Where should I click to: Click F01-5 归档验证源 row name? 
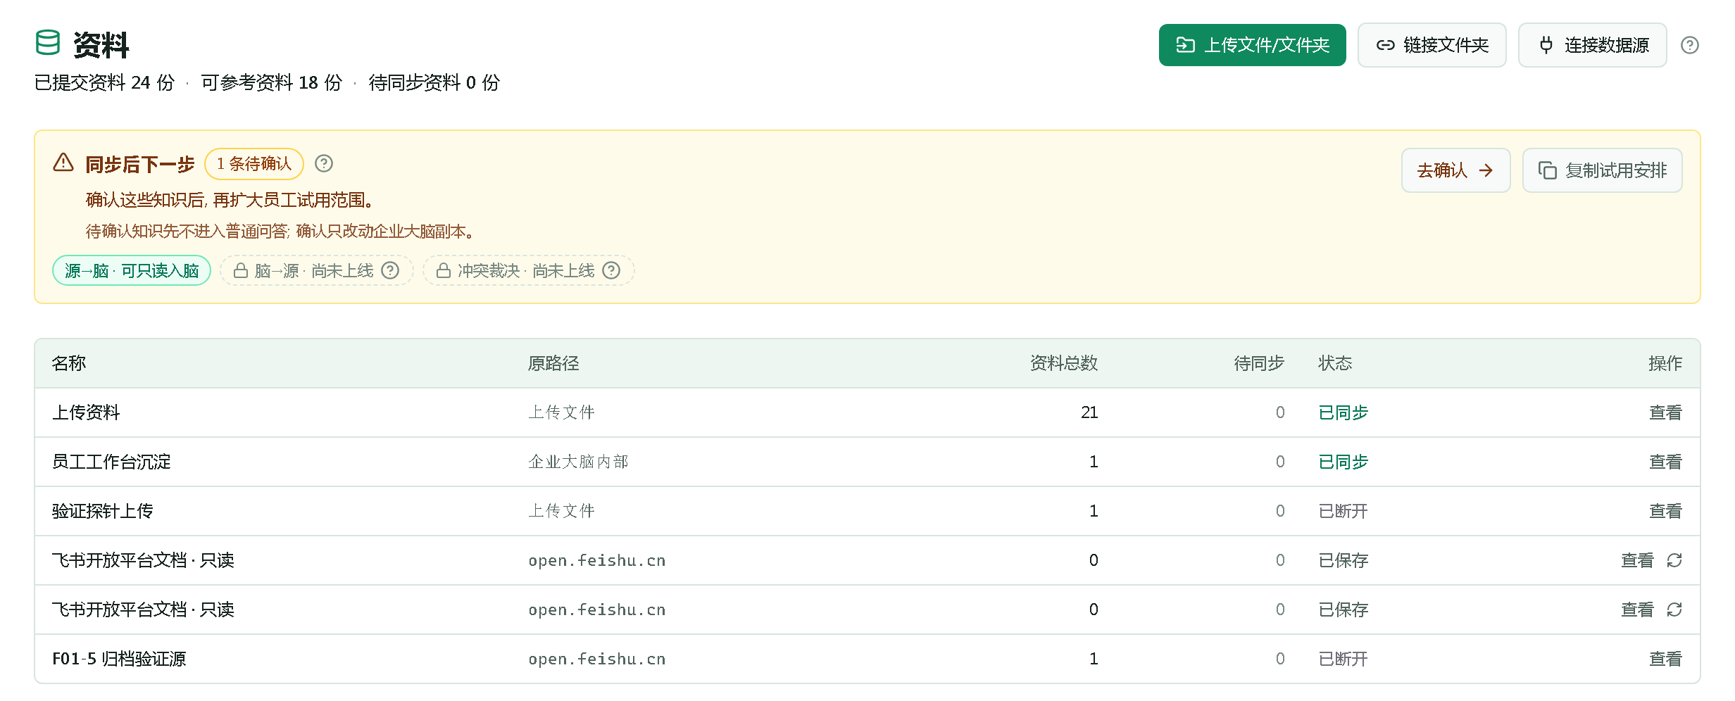tap(119, 659)
